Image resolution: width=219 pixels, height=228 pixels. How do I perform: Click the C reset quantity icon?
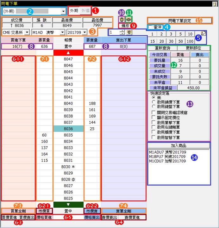[129, 32]
